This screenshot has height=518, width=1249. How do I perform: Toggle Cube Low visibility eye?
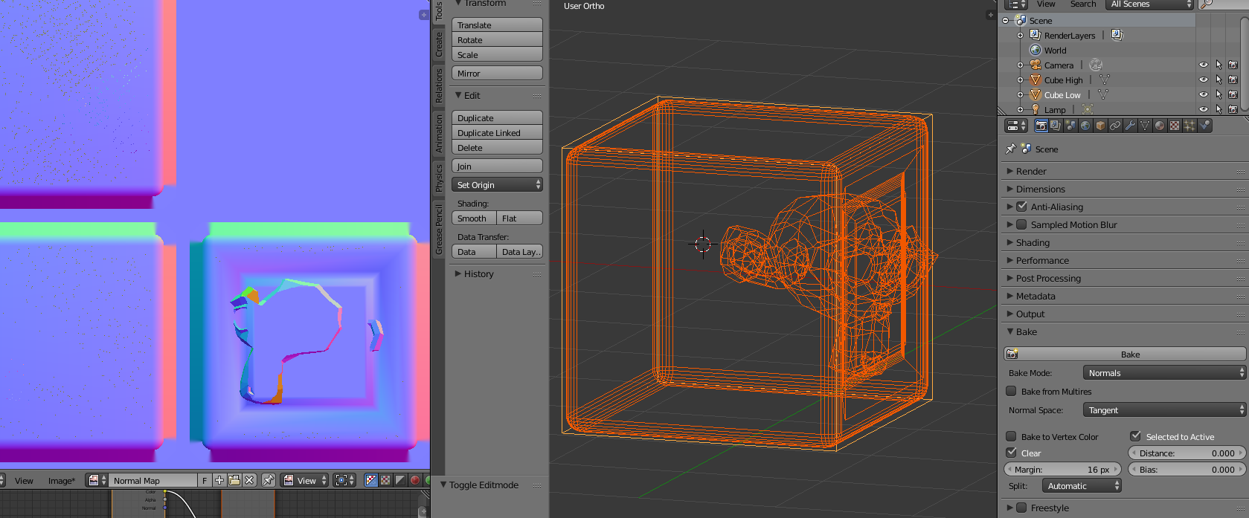[x=1204, y=94]
